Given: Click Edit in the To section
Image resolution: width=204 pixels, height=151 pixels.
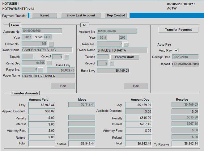Looking at the screenshot, I should (136, 86).
